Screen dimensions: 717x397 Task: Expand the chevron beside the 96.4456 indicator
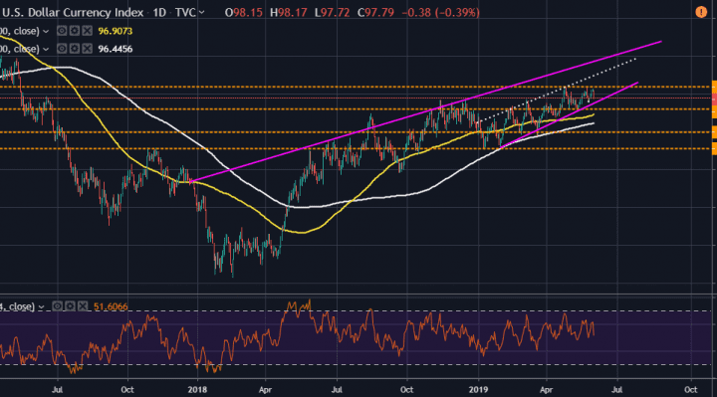tap(46, 50)
